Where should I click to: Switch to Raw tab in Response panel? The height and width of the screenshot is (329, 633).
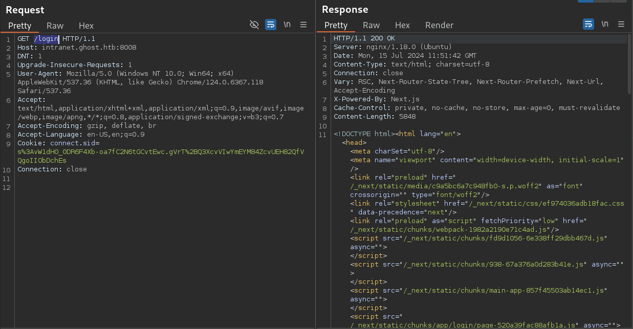372,25
